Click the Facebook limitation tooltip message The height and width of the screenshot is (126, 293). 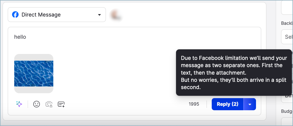234,73
